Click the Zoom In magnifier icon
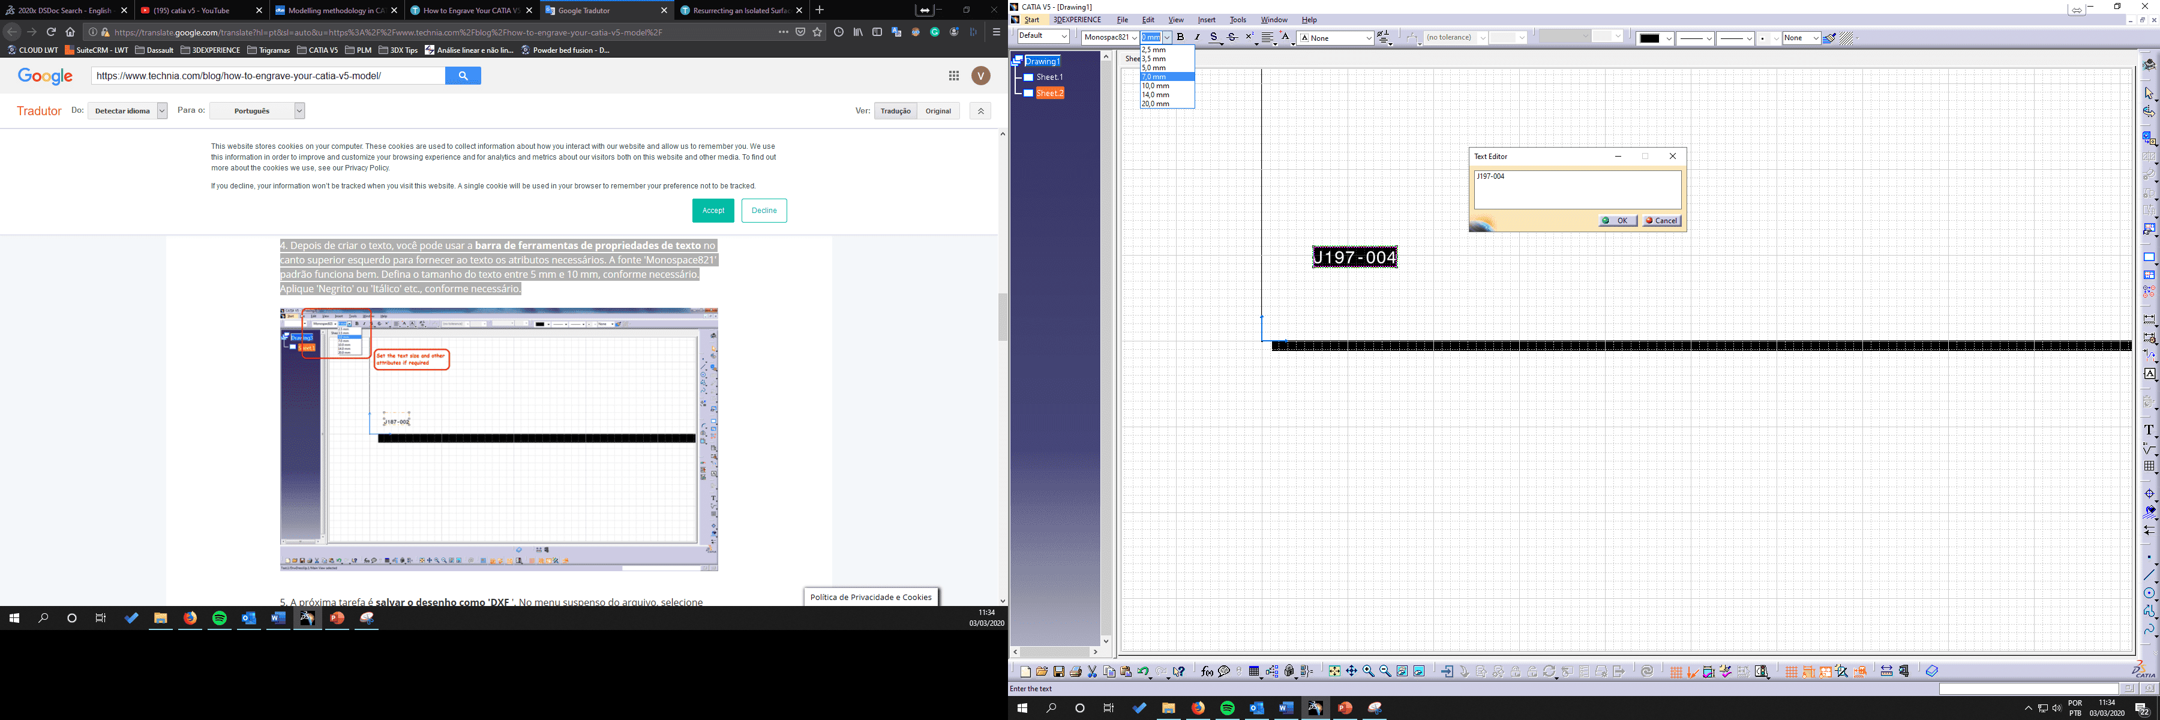 (x=1369, y=671)
